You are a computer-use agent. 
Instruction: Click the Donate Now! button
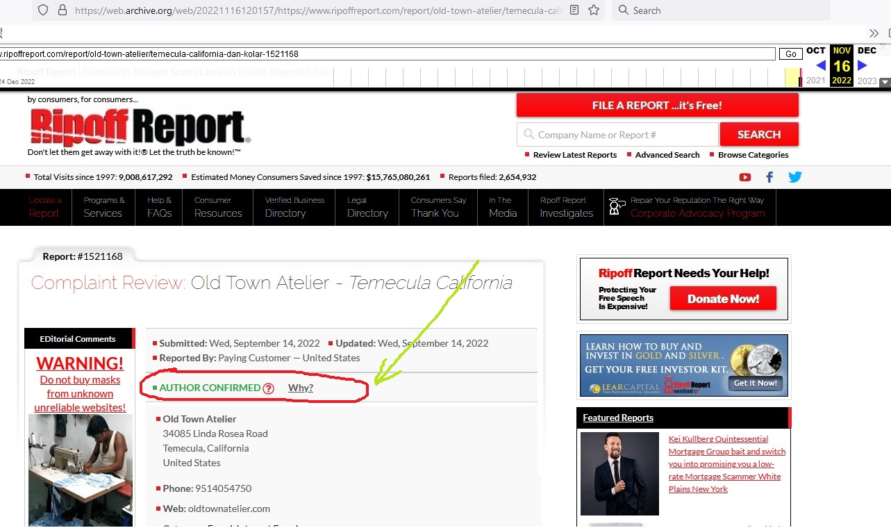[x=723, y=299]
